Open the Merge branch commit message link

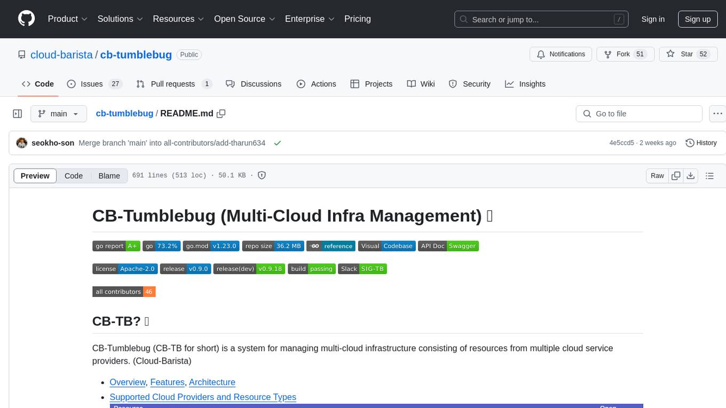pos(172,143)
